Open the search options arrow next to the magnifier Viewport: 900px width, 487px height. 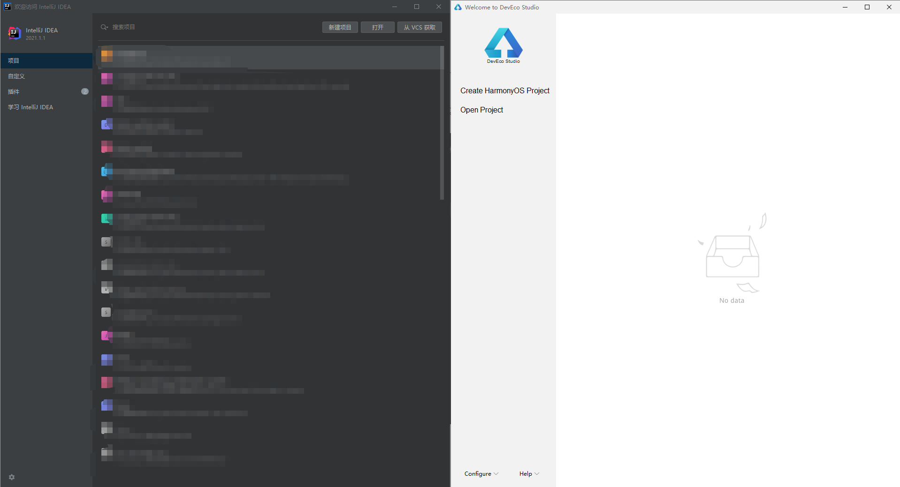click(107, 28)
